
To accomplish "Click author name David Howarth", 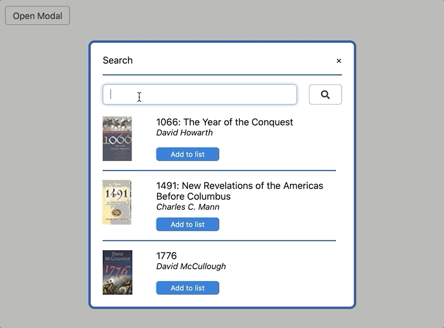I will tap(185, 133).
